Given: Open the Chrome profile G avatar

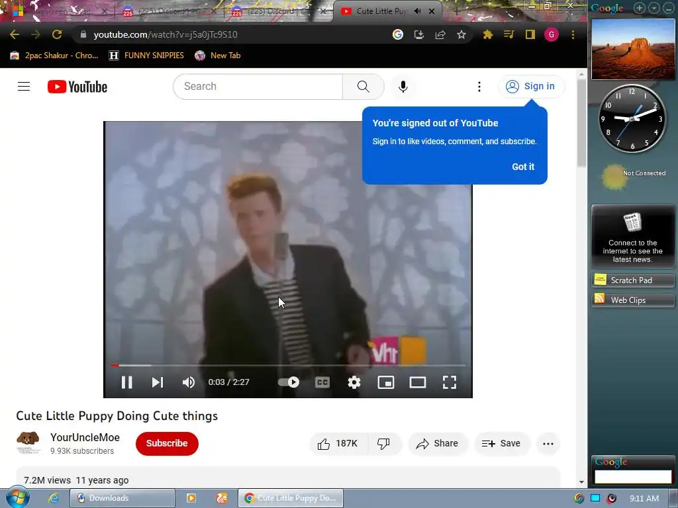Looking at the screenshot, I should coord(552,34).
